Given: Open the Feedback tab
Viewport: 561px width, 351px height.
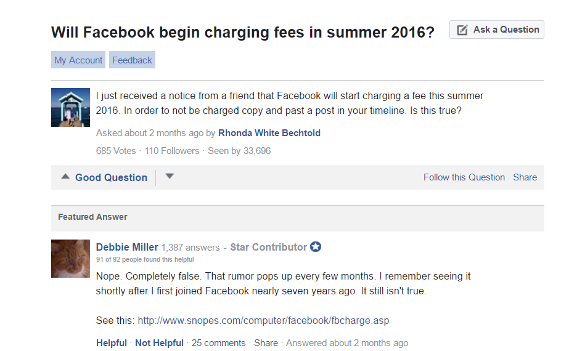Looking at the screenshot, I should [132, 60].
